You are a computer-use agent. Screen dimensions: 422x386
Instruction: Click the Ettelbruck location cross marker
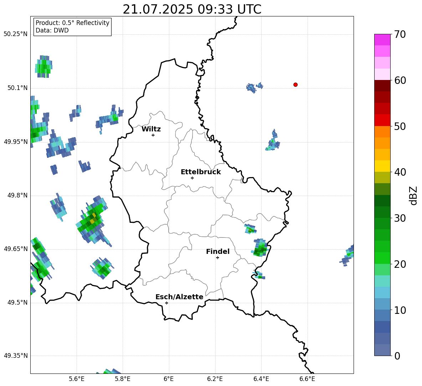[192, 178]
